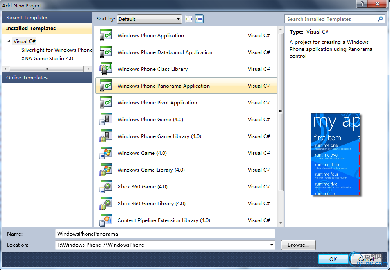Open the Online Templates section
Viewport: 390px width, 270px height.
tap(47, 78)
